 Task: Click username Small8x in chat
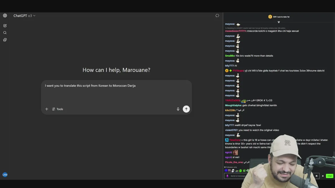click(230, 56)
